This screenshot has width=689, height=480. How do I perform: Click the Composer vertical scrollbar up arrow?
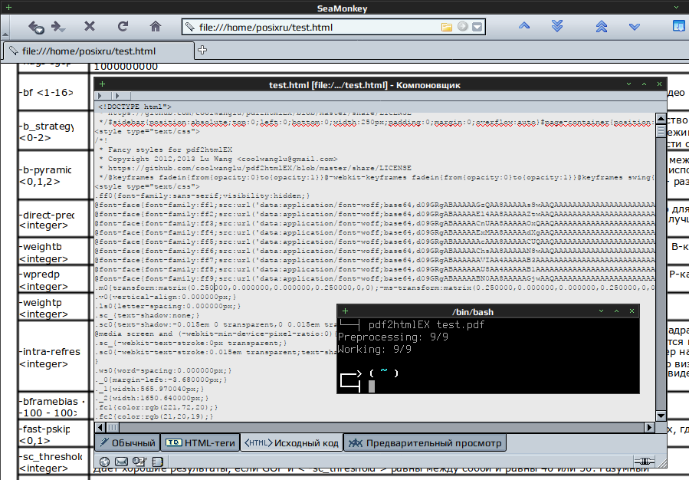(x=661, y=119)
